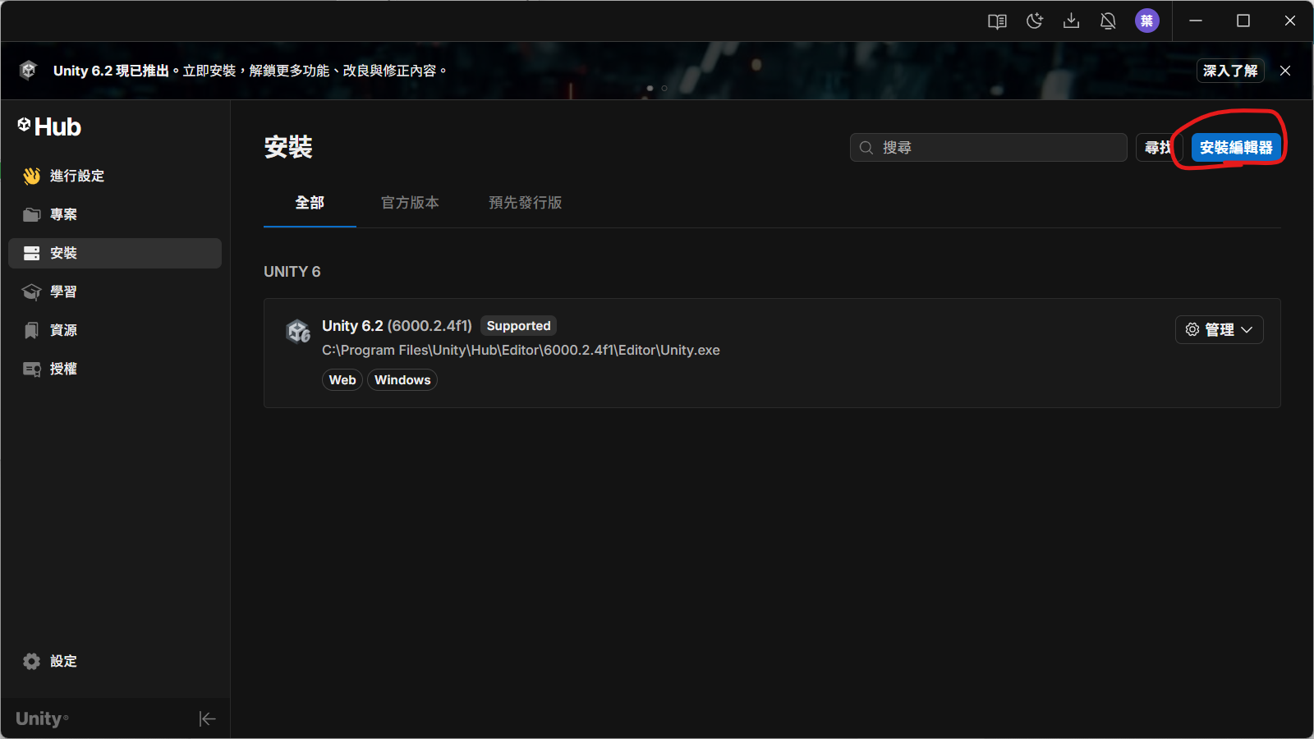Click the Supported badge

point(518,326)
